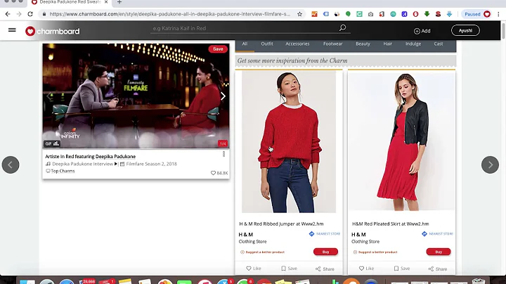Open Chrome's three-dot menu

tap(498, 14)
